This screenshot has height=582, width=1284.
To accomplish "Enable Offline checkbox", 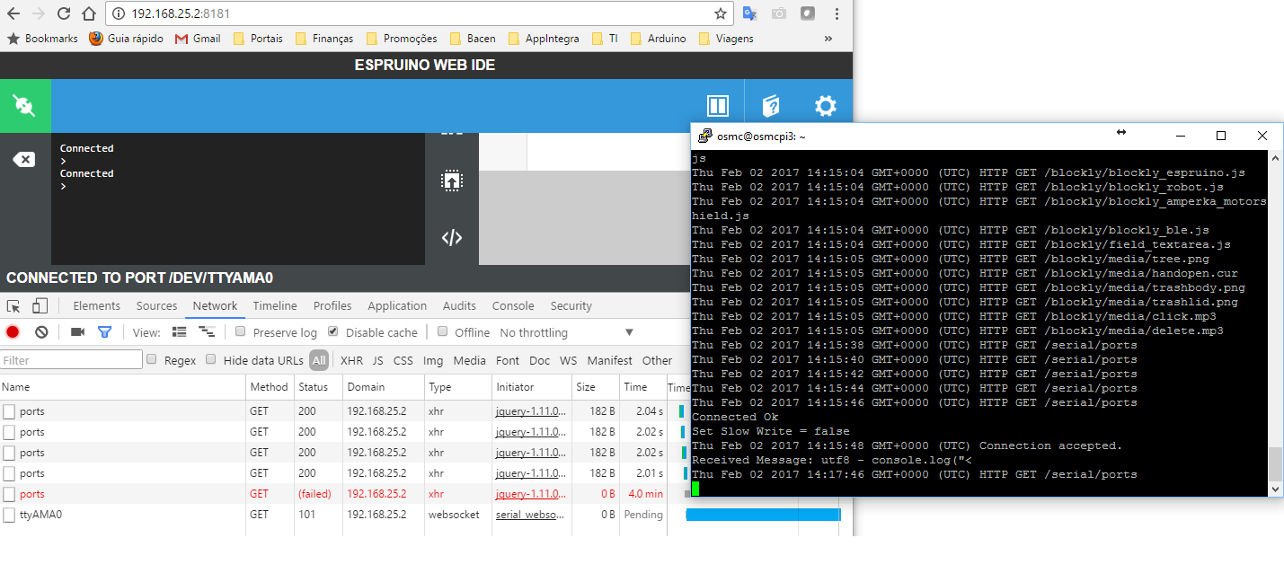I will coord(442,331).
